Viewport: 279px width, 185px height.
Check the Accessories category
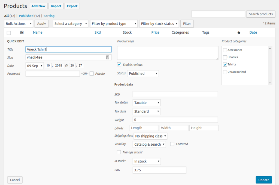point(225,50)
